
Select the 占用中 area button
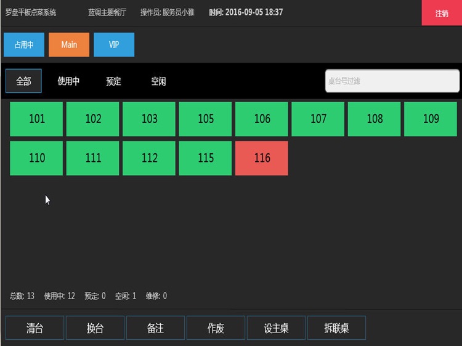pyautogui.click(x=24, y=44)
